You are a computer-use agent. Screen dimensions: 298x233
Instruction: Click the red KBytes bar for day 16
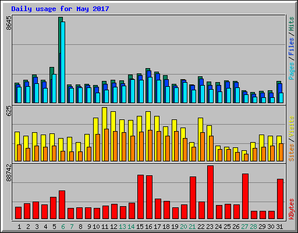[149, 197]
